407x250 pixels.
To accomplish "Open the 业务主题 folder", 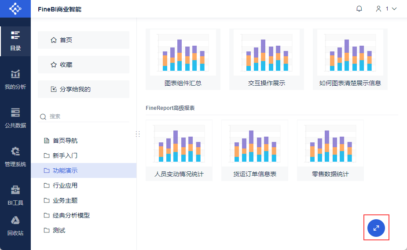I will coord(84,200).
